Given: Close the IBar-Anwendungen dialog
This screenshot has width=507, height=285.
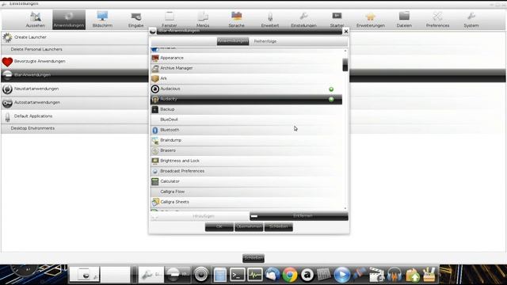Looking at the screenshot, I should pos(346,32).
